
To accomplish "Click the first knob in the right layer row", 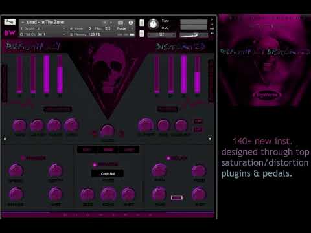I will pyautogui.click(x=146, y=126).
